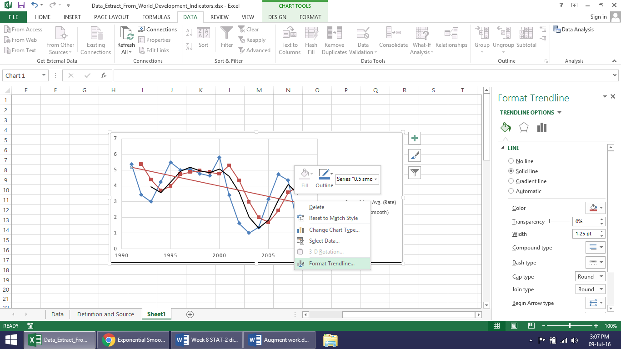The image size is (621, 349).
Task: Open the chart element series dropdown
Action: [357, 179]
